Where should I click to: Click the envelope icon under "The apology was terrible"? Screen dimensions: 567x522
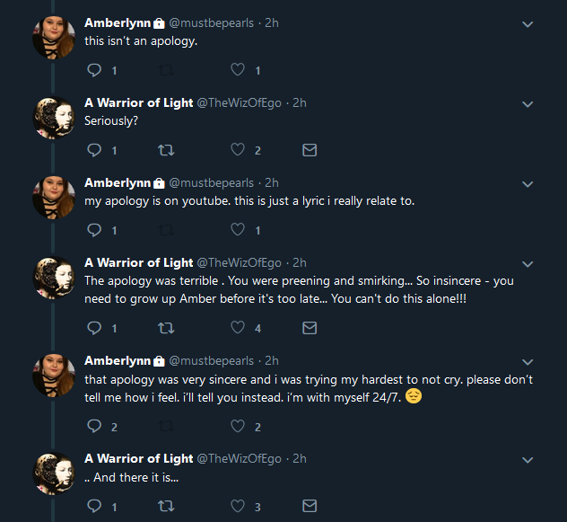pyautogui.click(x=310, y=328)
